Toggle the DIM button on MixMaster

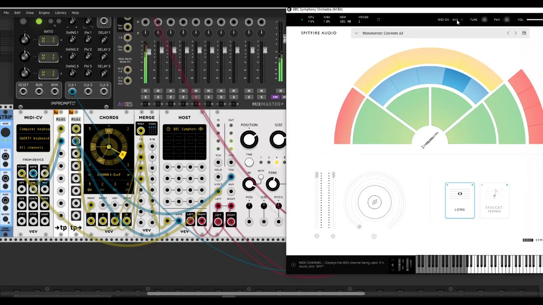pos(275,97)
